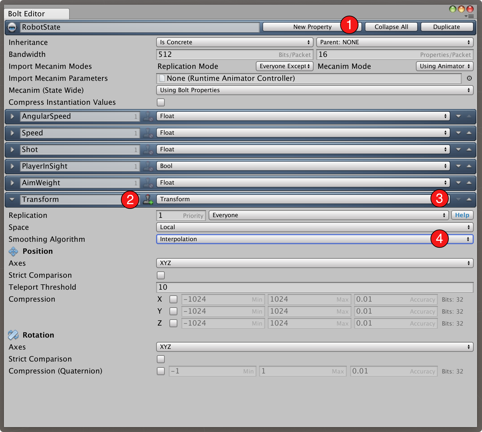Open the Position Axes XYZ dropdown
Viewport: 482px width, 432px height.
[x=315, y=263]
